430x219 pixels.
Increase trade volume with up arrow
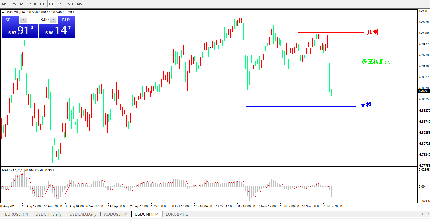pyautogui.click(x=53, y=20)
